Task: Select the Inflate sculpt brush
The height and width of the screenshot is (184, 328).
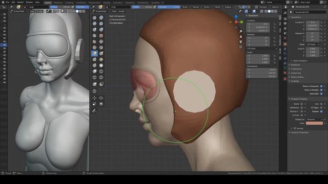Action: pos(101,30)
